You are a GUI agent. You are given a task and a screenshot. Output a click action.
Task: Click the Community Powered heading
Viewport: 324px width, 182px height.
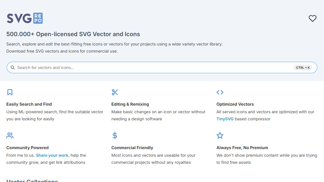point(27,148)
